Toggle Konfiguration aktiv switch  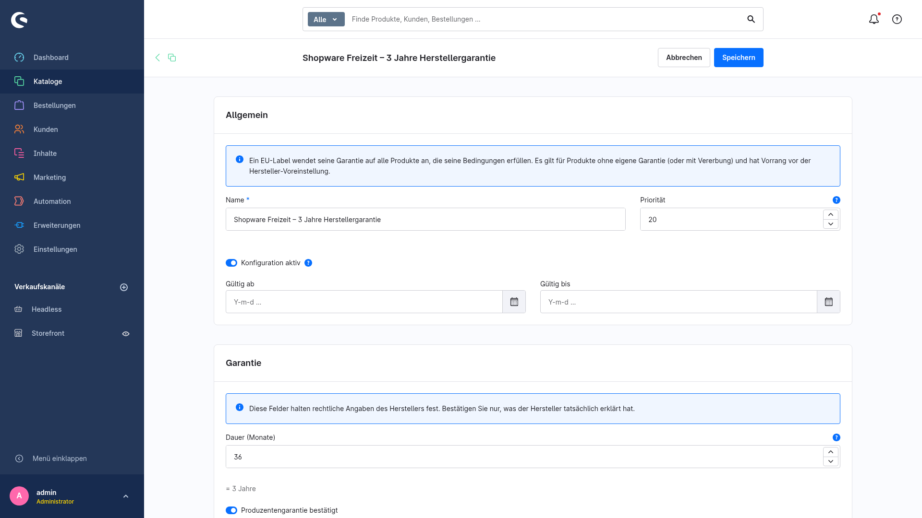231,263
